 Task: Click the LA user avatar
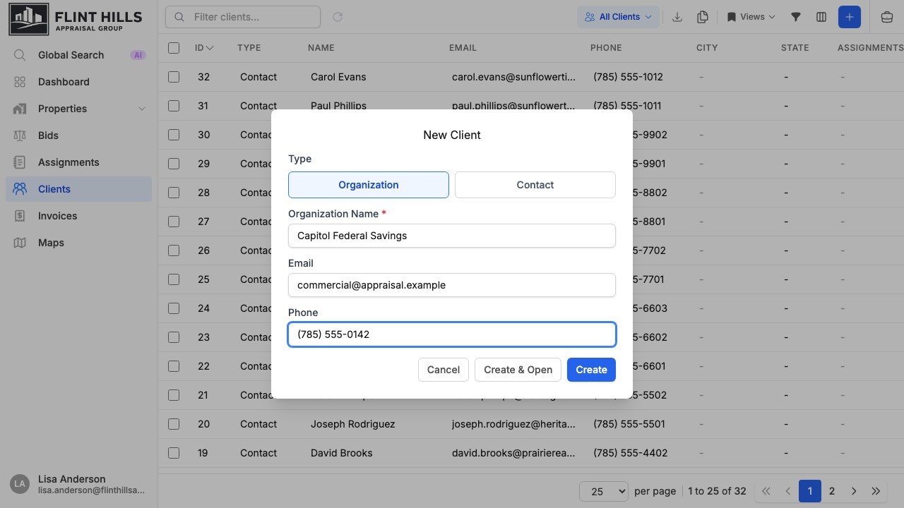coord(20,484)
